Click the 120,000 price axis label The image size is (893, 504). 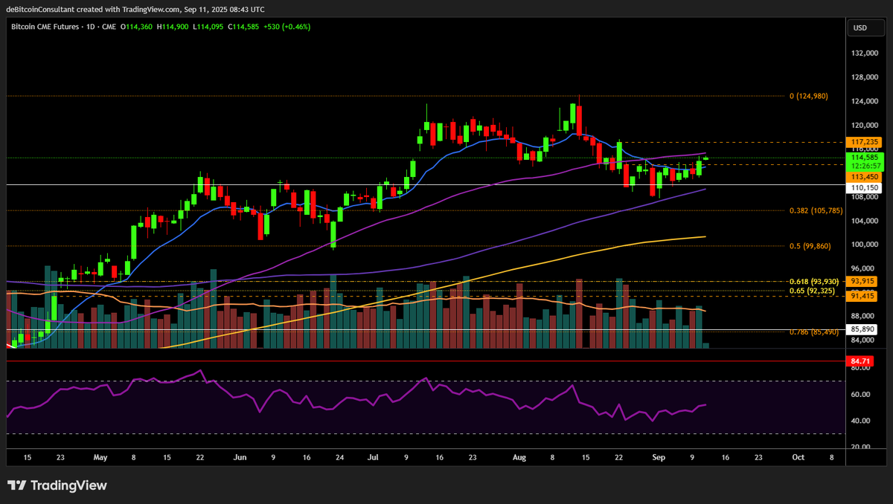tap(864, 125)
